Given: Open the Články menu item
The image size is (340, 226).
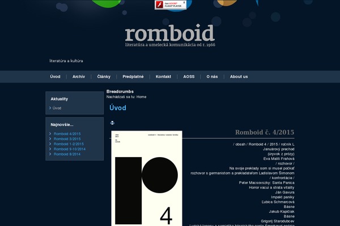Looking at the screenshot, I should (x=104, y=77).
